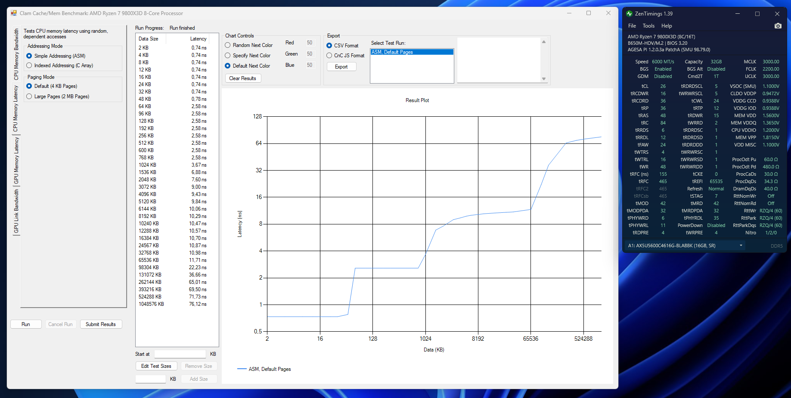Click the '6000 MT/s' speed value in ZenTimings
791x398 pixels.
663,62
